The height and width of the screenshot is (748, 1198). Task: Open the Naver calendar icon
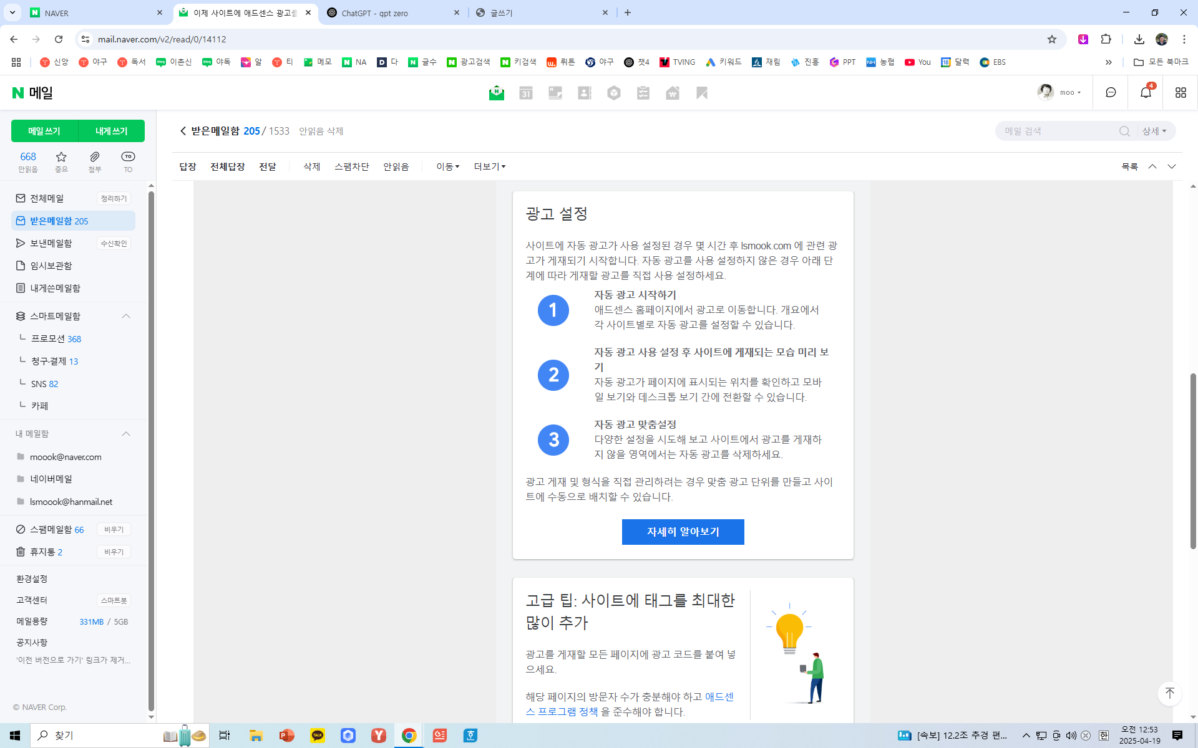525,93
